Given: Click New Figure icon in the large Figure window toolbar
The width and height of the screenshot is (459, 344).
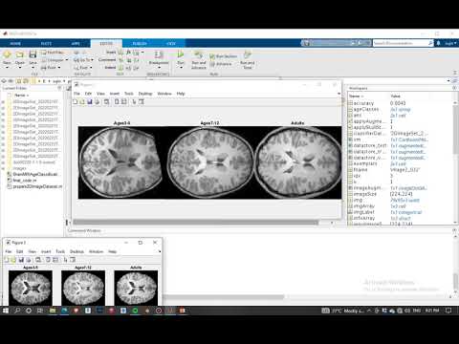Looking at the screenshot, I should (76, 102).
